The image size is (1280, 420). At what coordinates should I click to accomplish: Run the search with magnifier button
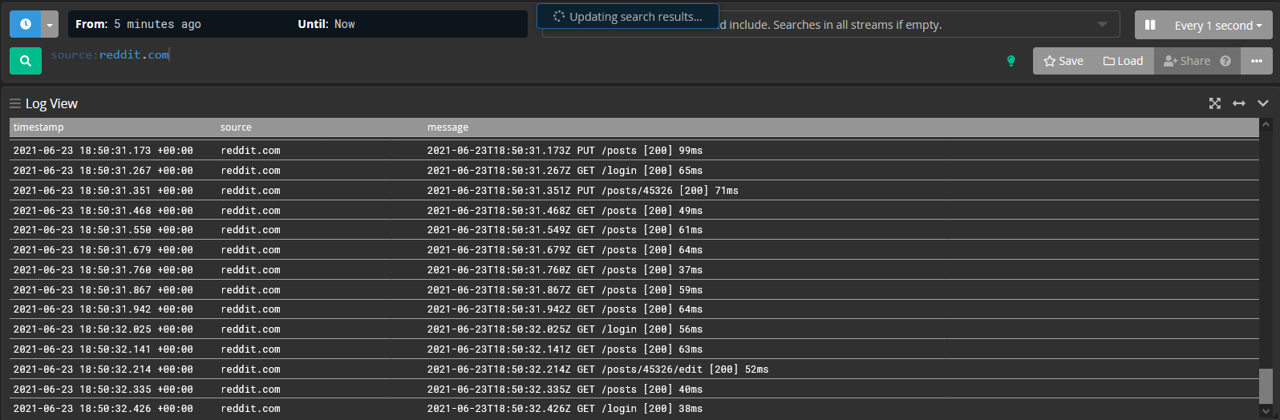tap(26, 61)
